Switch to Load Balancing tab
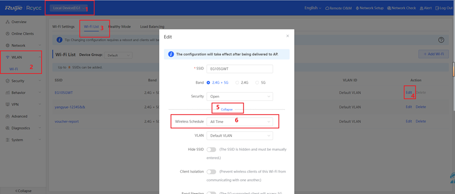Viewport: 455px width, 194px height. (x=152, y=27)
